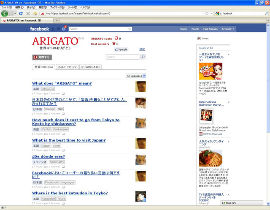Click the browser URL address field
The height and width of the screenshot is (210, 270).
click(125, 14)
